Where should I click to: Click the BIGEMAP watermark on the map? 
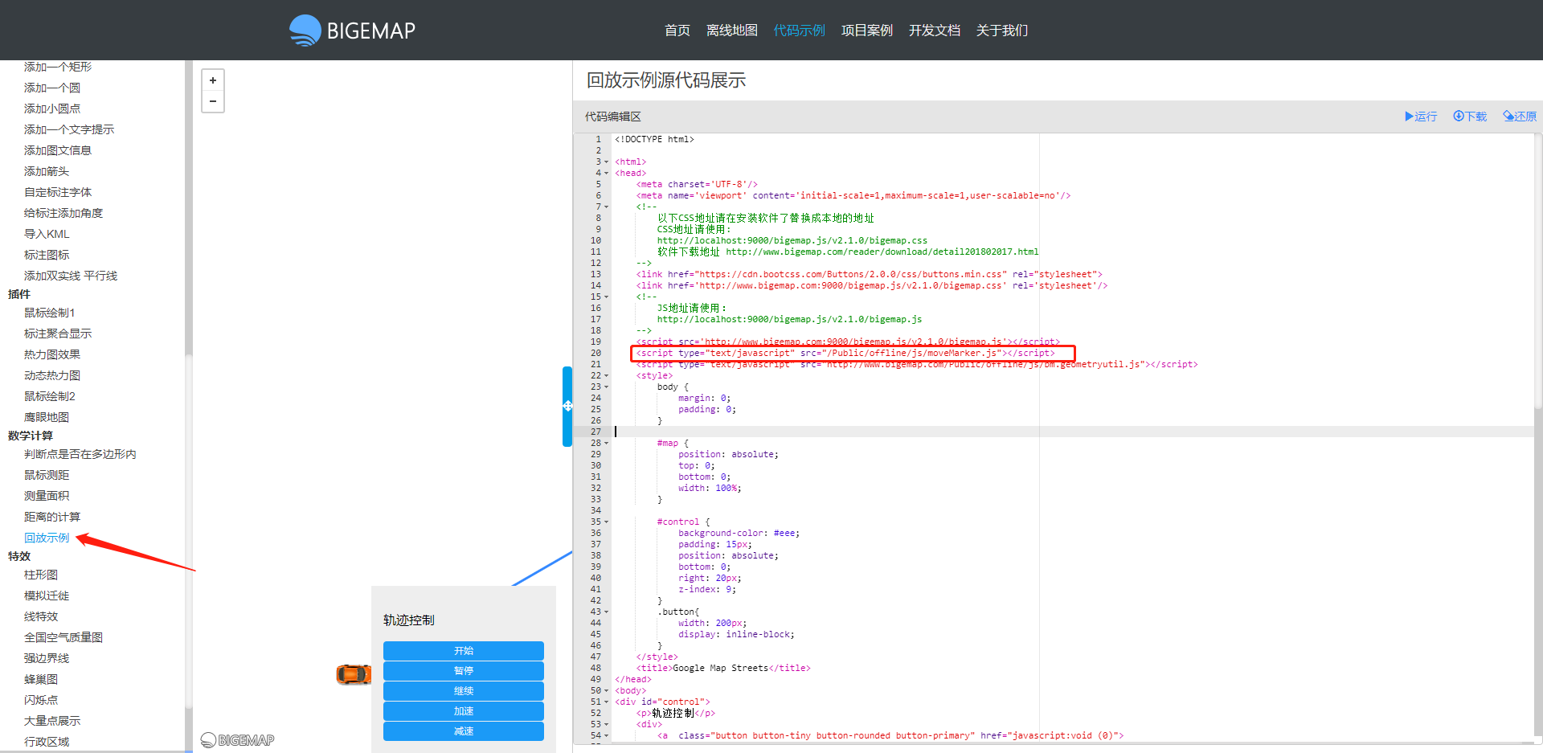tap(237, 739)
